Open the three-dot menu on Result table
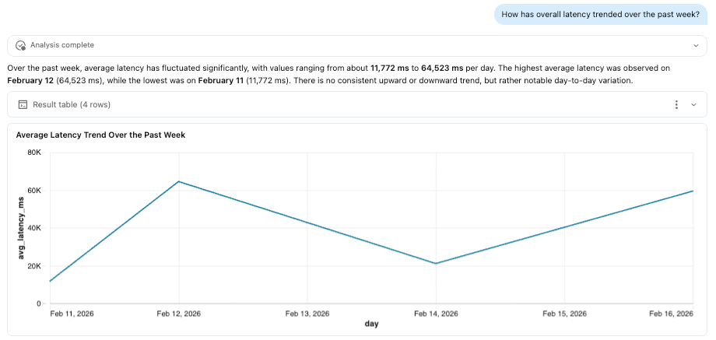 676,104
